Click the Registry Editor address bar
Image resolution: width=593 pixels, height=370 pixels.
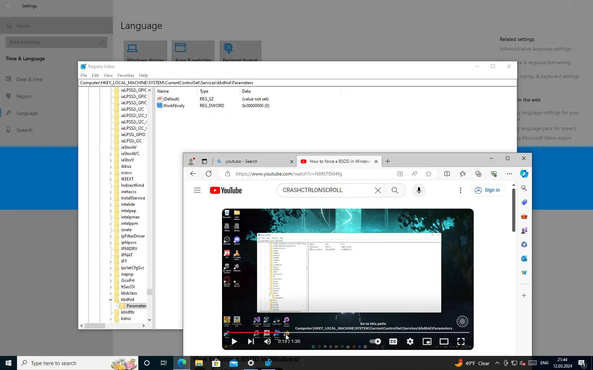click(298, 83)
